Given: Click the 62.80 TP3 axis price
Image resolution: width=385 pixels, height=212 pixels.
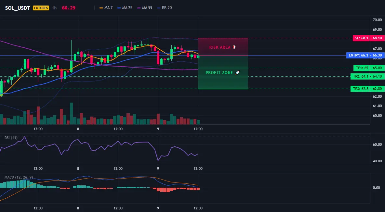Looking at the screenshot, I should (377, 89).
